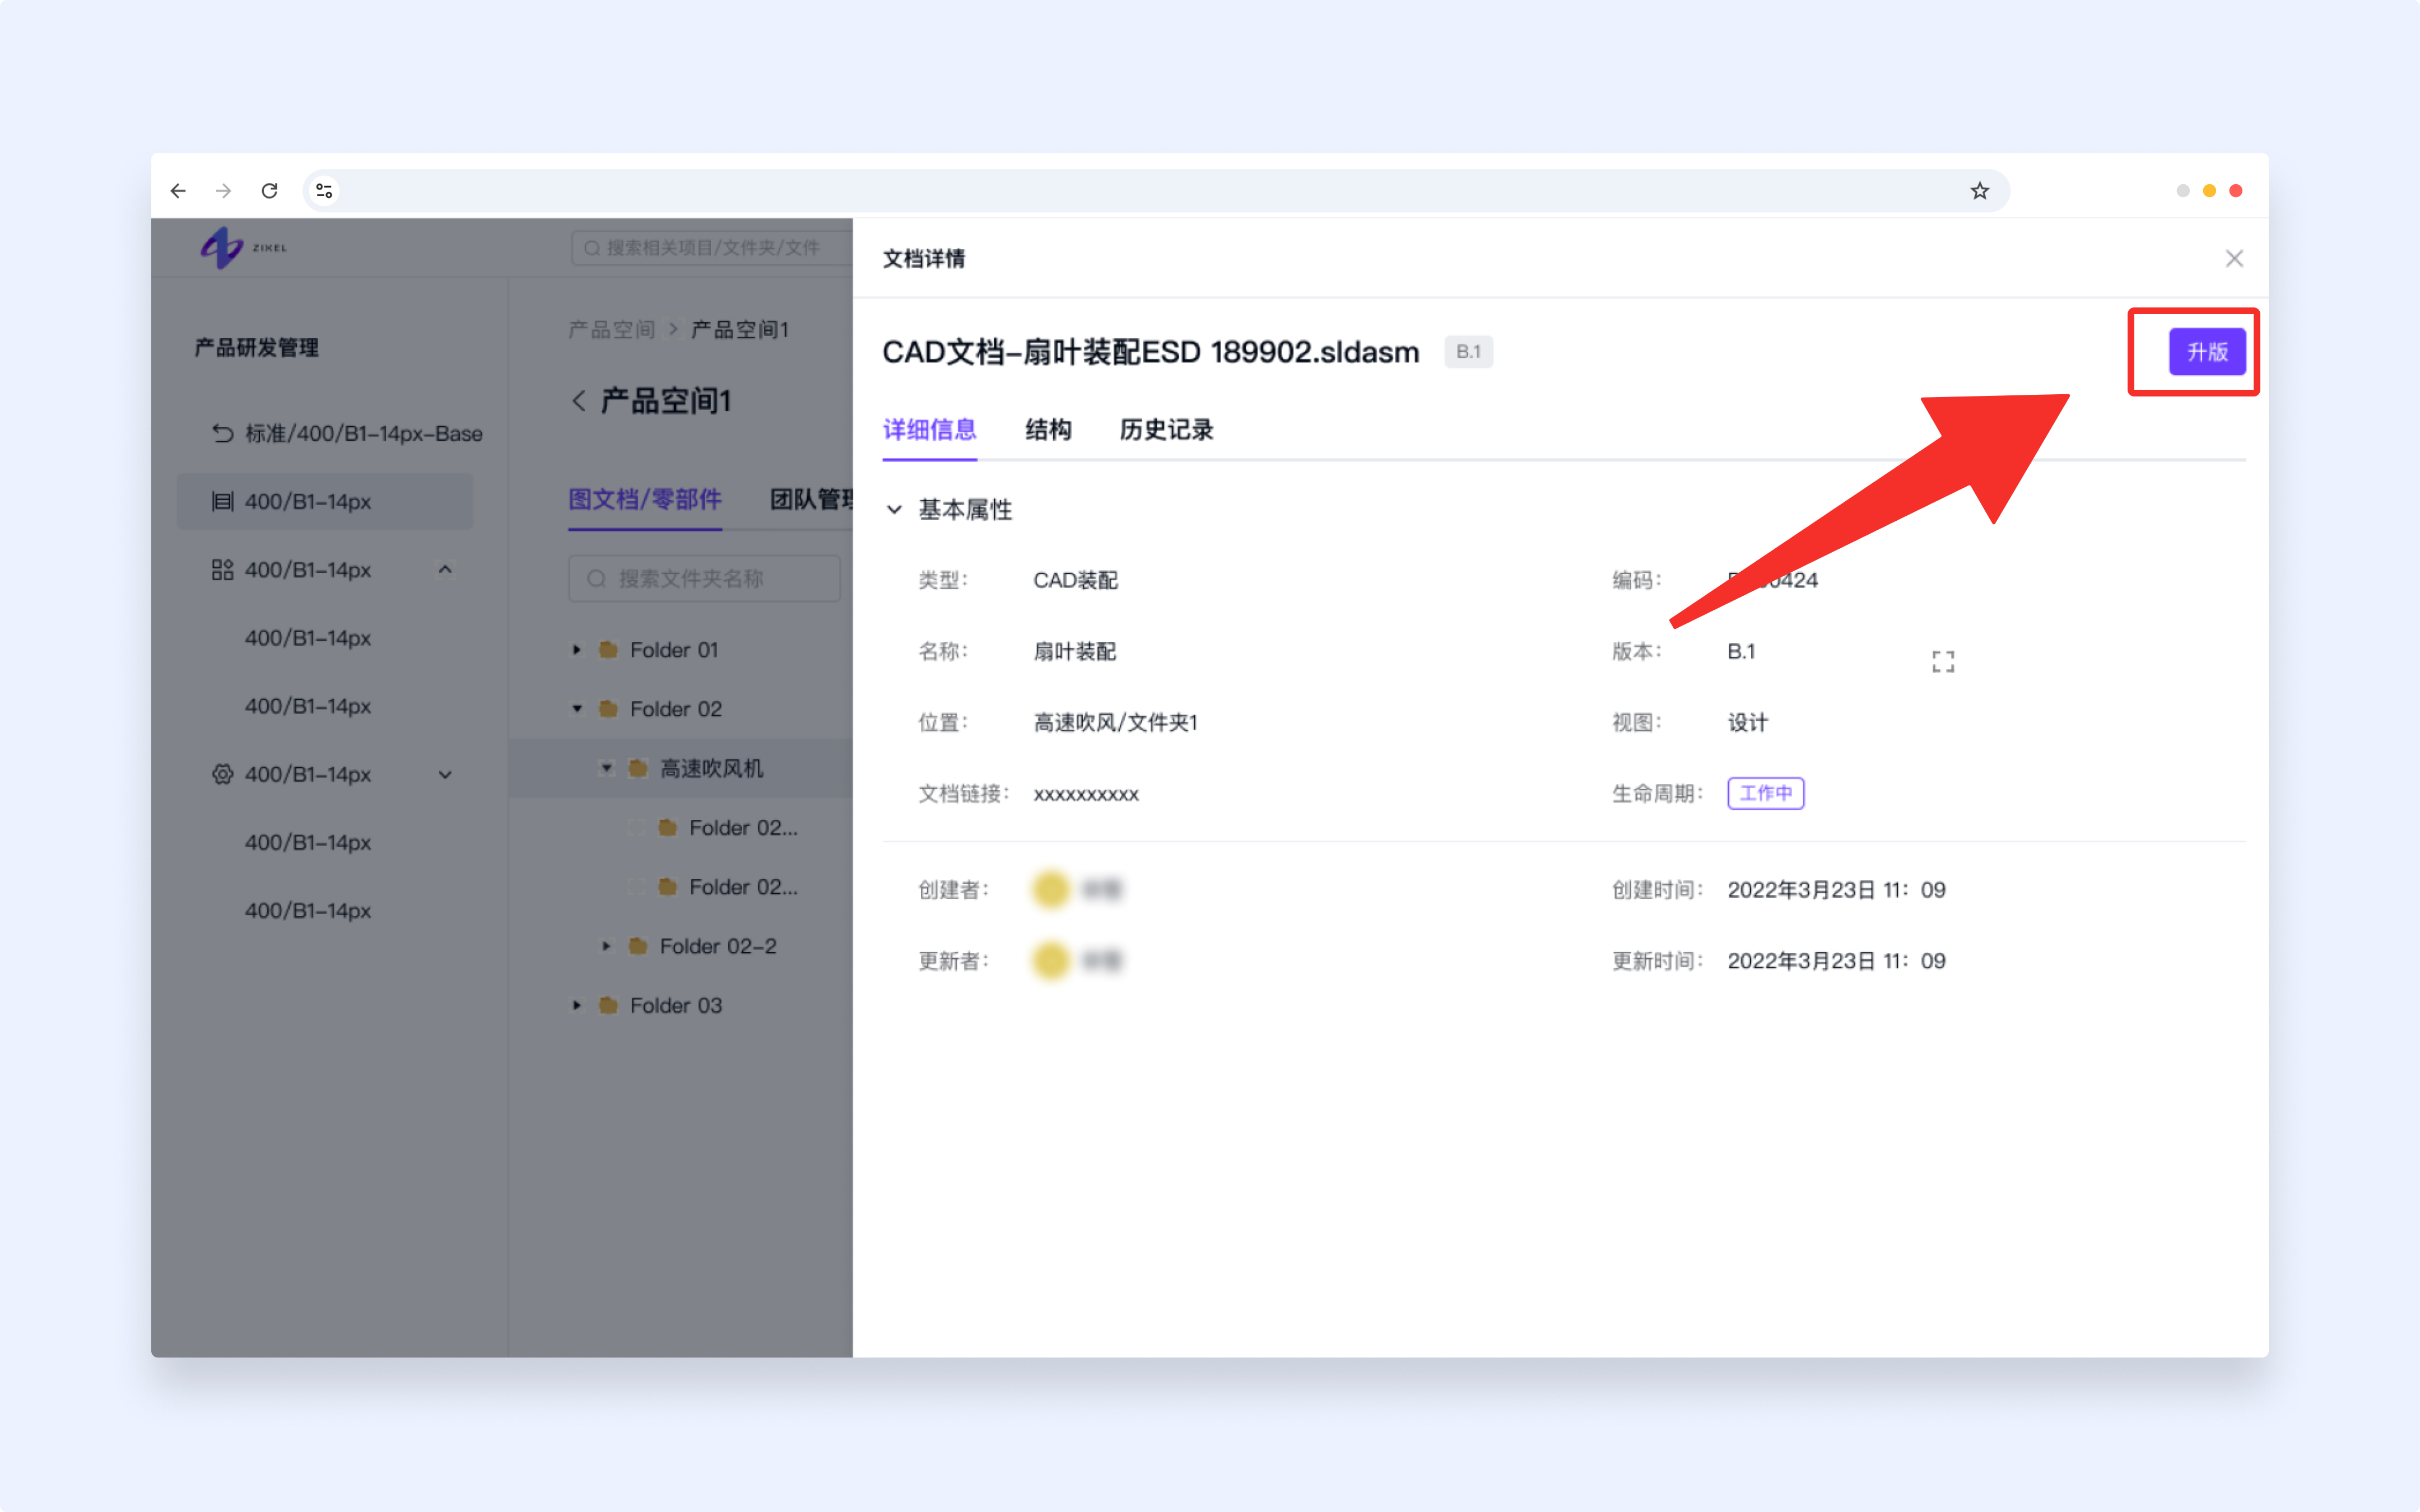The width and height of the screenshot is (2420, 1512).
Task: Click the document title CAD文档-扇叶装配ESD 189902.sldasm
Action: click(x=1150, y=352)
